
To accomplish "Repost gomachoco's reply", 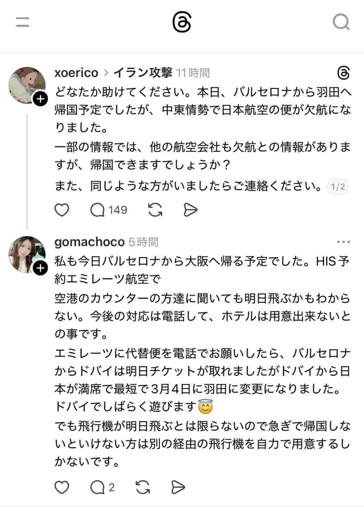I will pyautogui.click(x=143, y=487).
